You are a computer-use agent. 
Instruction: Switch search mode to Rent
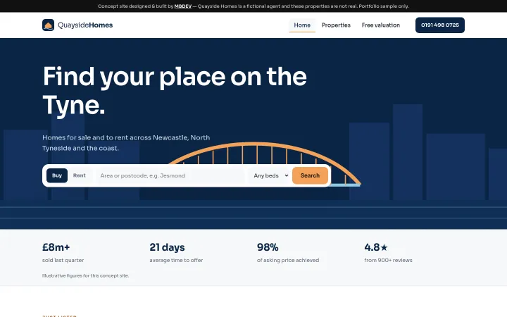tap(79, 175)
